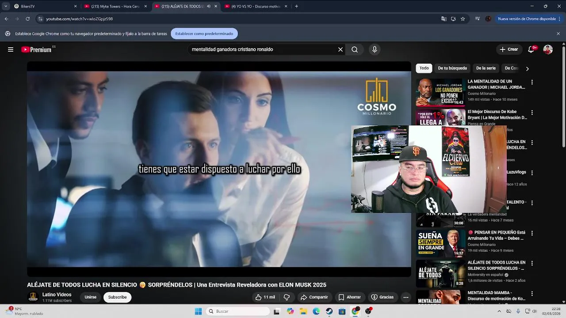Open options for Motiversity ALÉJATE video
Image resolution: width=566 pixels, height=318 pixels.
tap(532, 263)
